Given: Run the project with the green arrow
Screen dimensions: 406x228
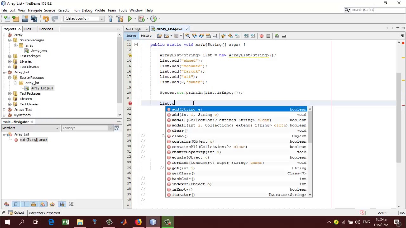Looking at the screenshot, I should (x=130, y=19).
